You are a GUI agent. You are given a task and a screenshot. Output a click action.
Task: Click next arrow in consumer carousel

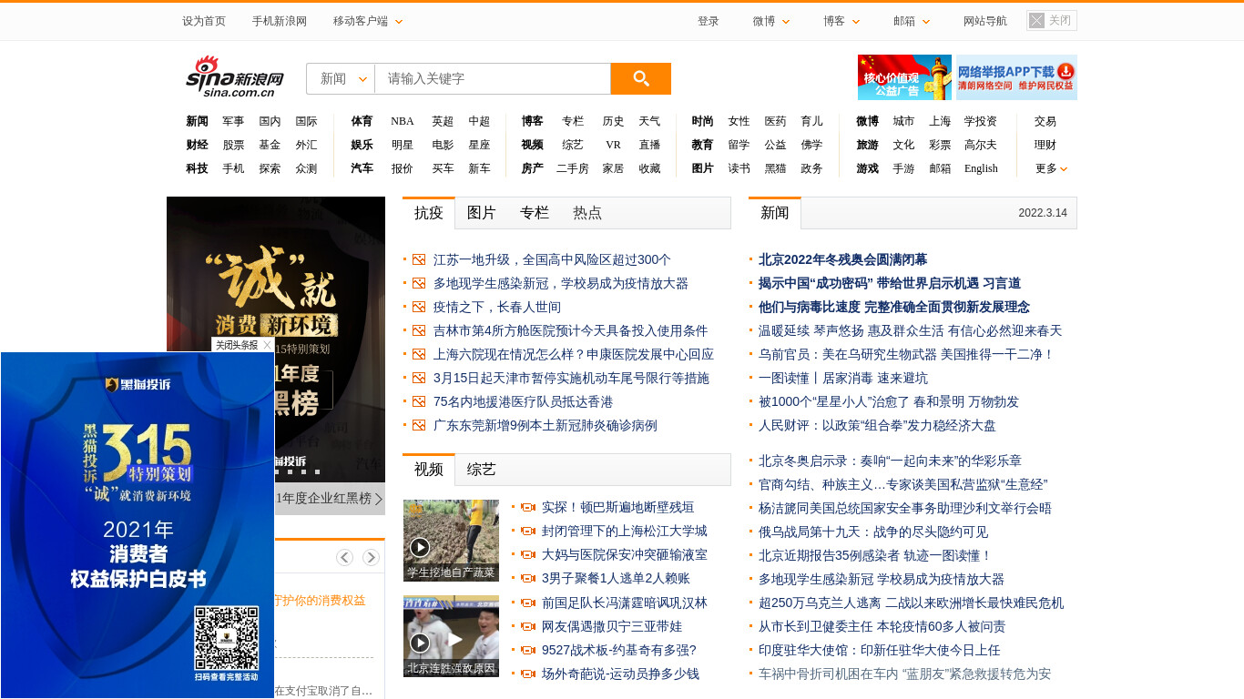371,557
